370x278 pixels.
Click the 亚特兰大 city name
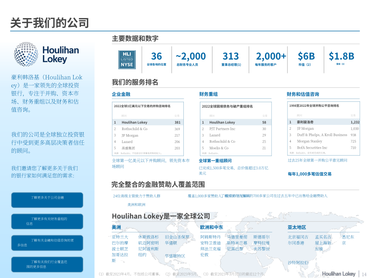(x=120, y=237)
